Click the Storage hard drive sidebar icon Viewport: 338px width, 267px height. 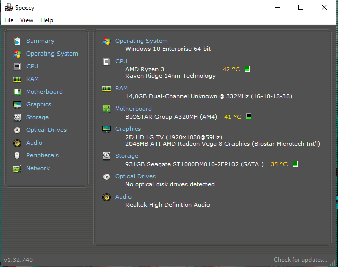click(17, 117)
